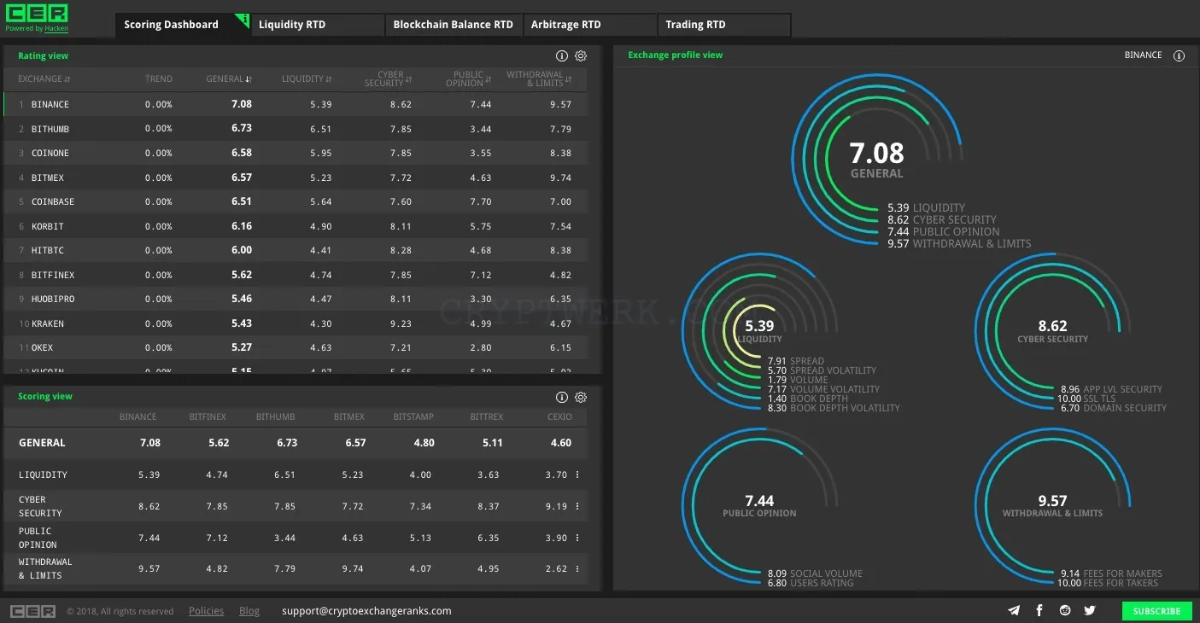Open Scoring view settings gear

tap(581, 398)
